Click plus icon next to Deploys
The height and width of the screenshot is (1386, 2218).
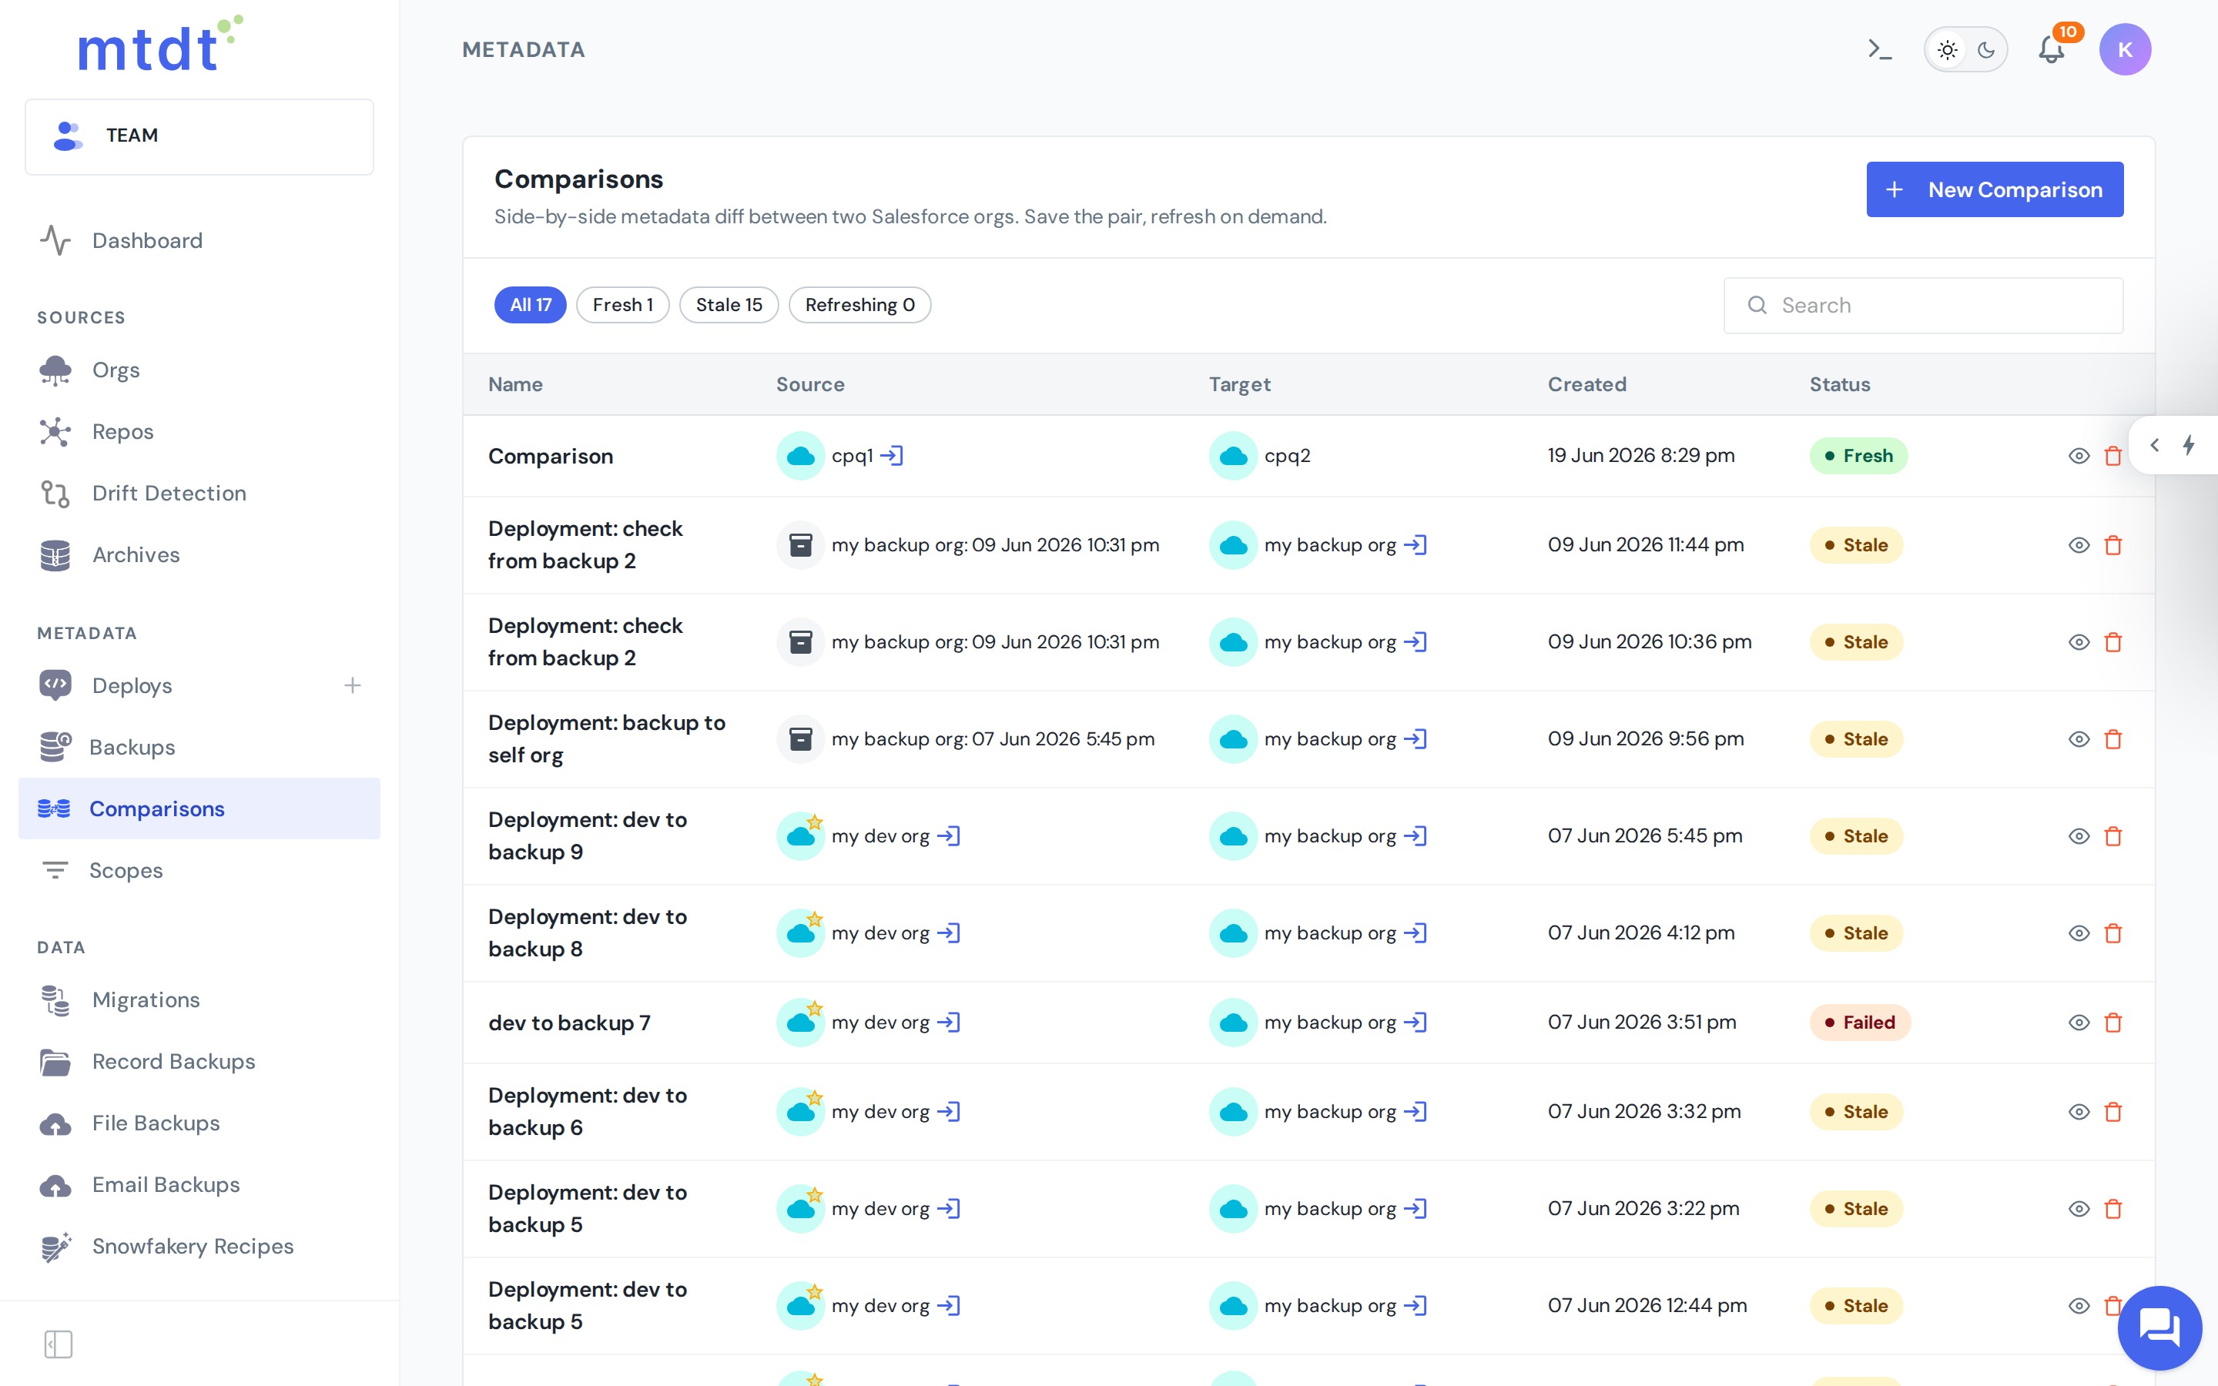[x=352, y=685]
